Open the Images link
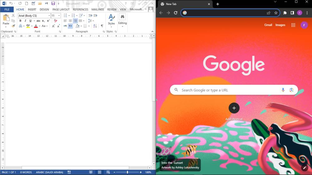This screenshot has width=312, height=175. coord(280,25)
